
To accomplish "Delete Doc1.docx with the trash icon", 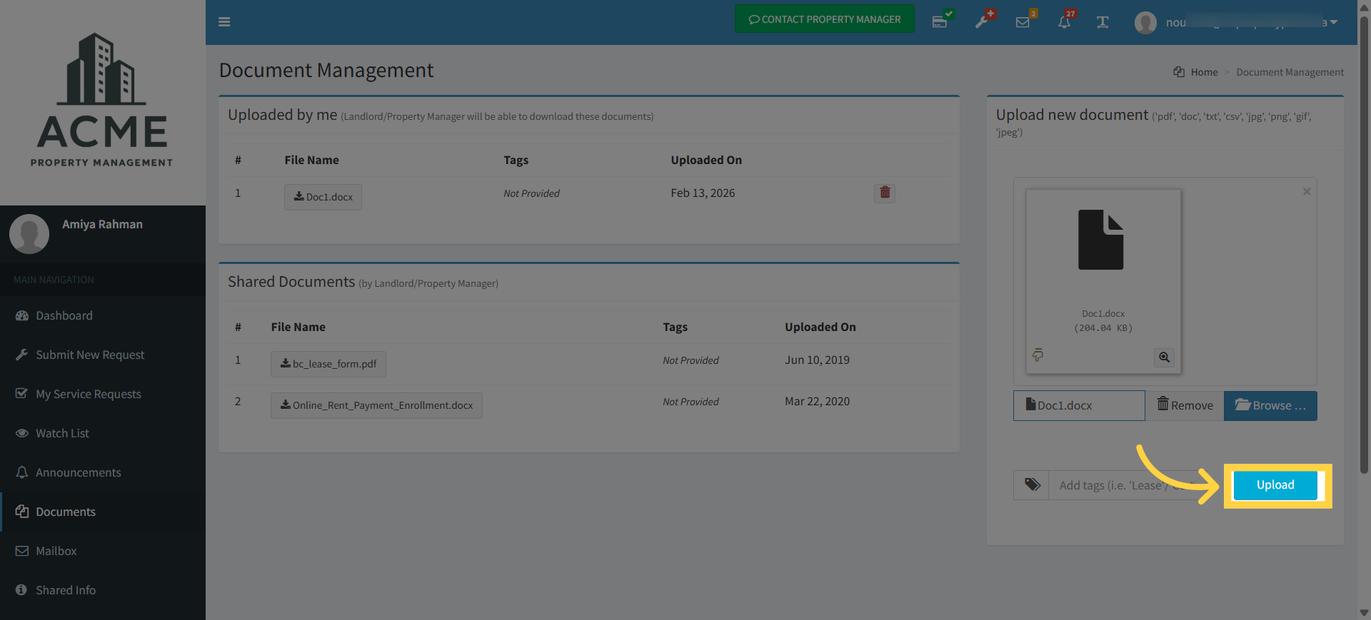I will tap(885, 193).
